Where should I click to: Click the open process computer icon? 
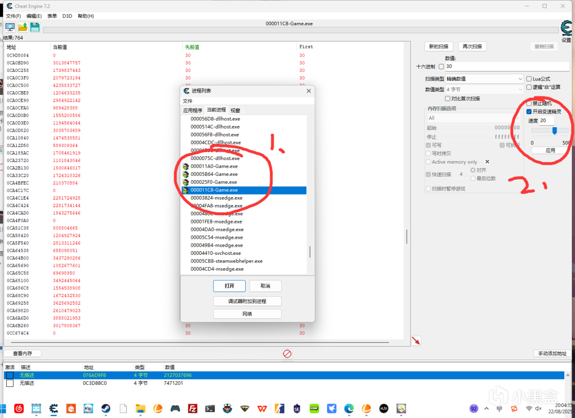click(10, 27)
